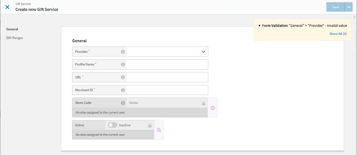Click the Store Code lock icon
This screenshot has width=357, height=155.
[x=203, y=103]
